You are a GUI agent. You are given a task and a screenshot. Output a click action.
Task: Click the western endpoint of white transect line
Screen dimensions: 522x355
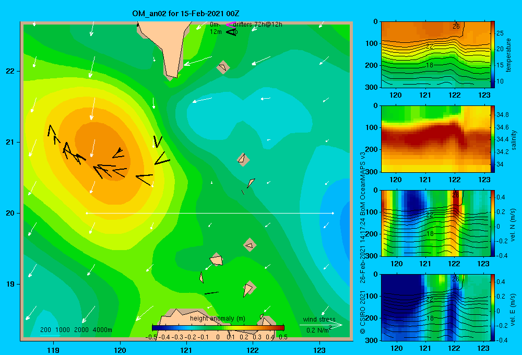pos(87,213)
